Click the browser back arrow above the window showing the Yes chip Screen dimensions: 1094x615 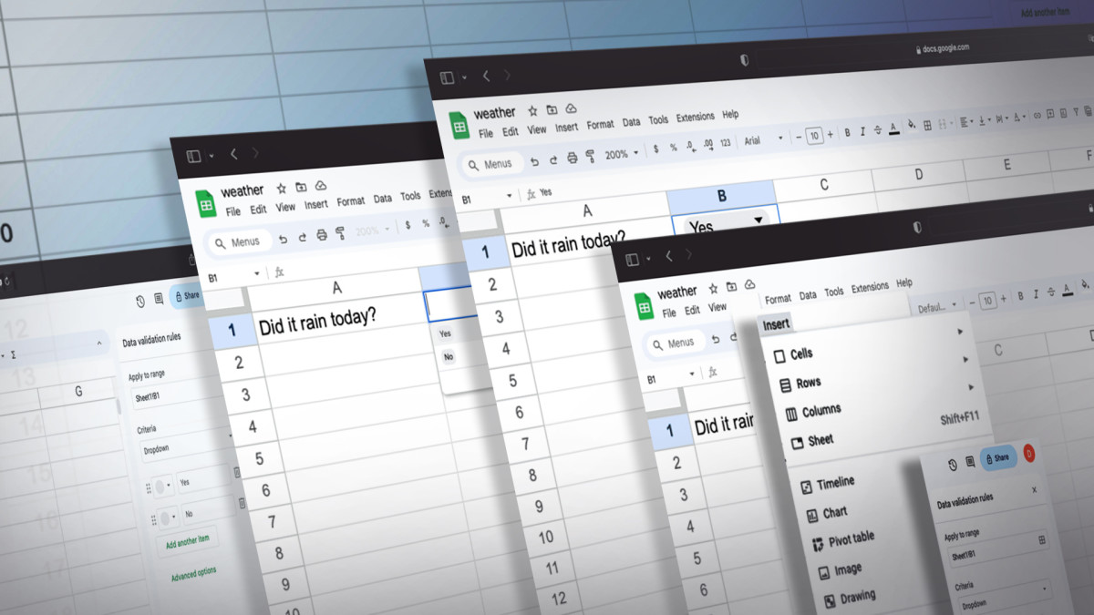pos(486,77)
